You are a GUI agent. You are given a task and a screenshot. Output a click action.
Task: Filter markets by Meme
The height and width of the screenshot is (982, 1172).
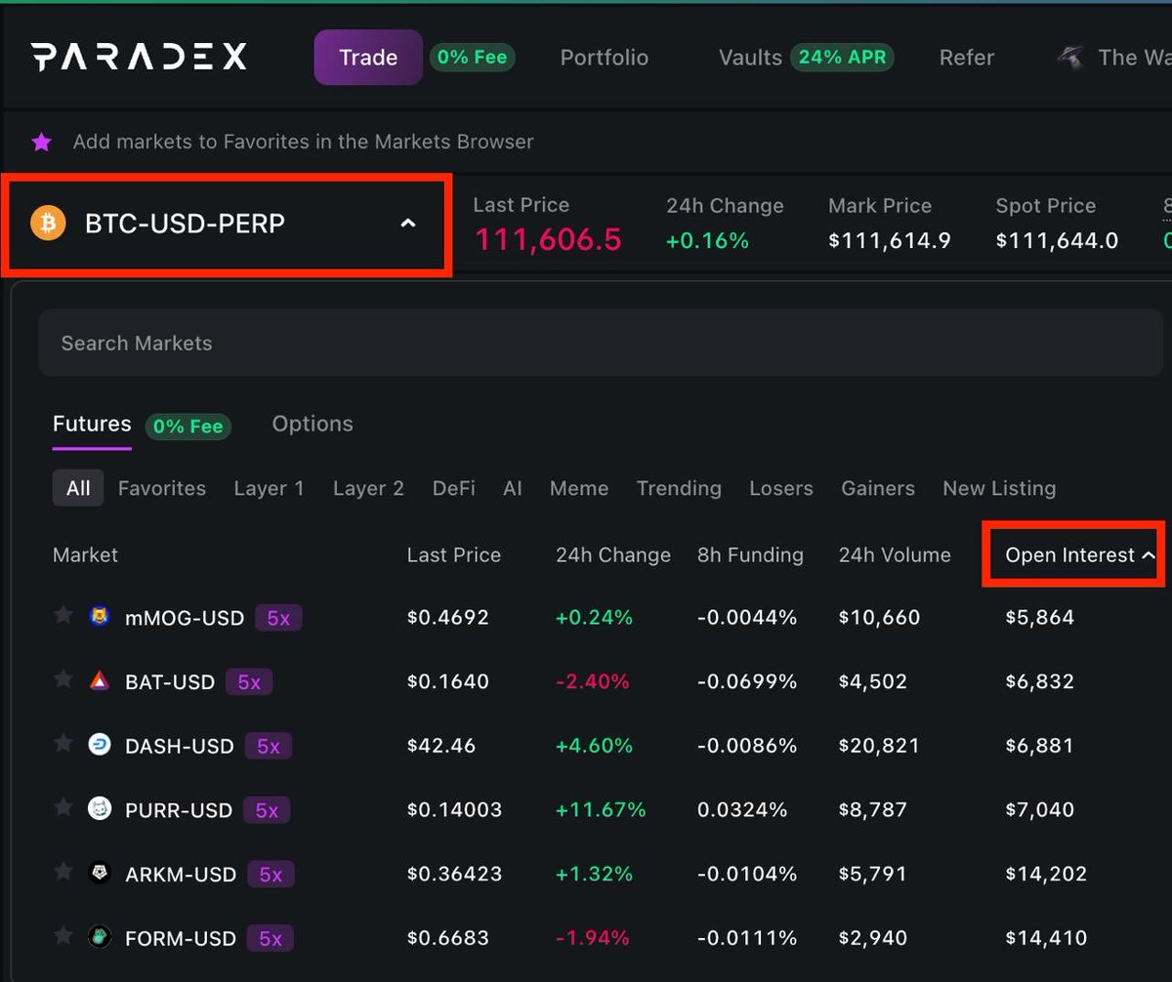click(579, 488)
